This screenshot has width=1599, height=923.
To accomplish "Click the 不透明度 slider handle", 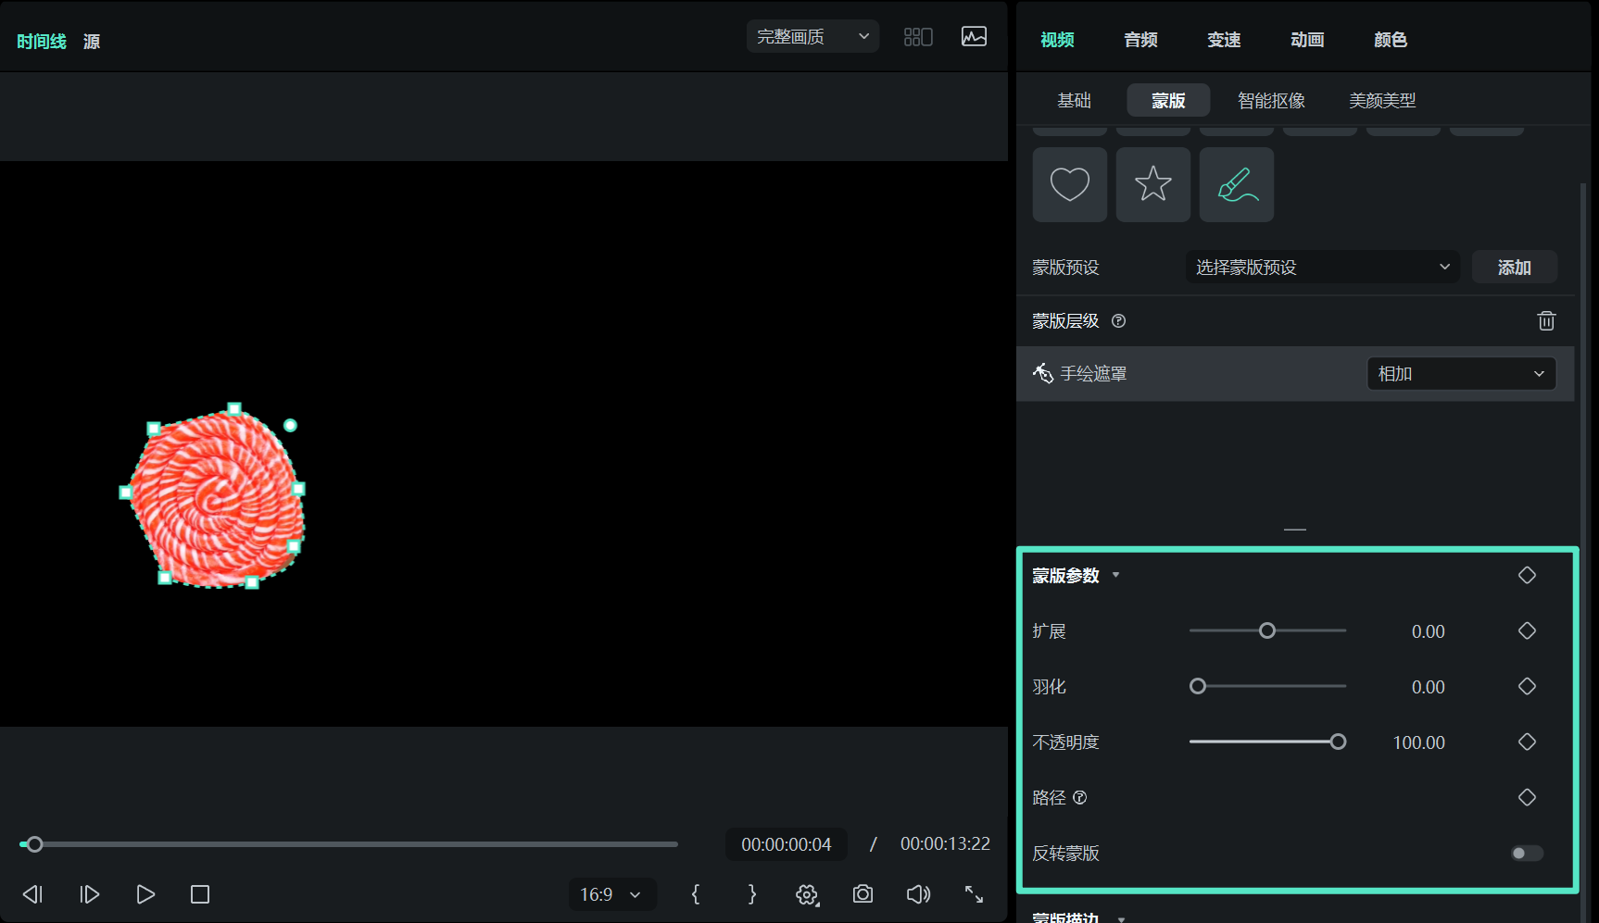I will (1338, 742).
